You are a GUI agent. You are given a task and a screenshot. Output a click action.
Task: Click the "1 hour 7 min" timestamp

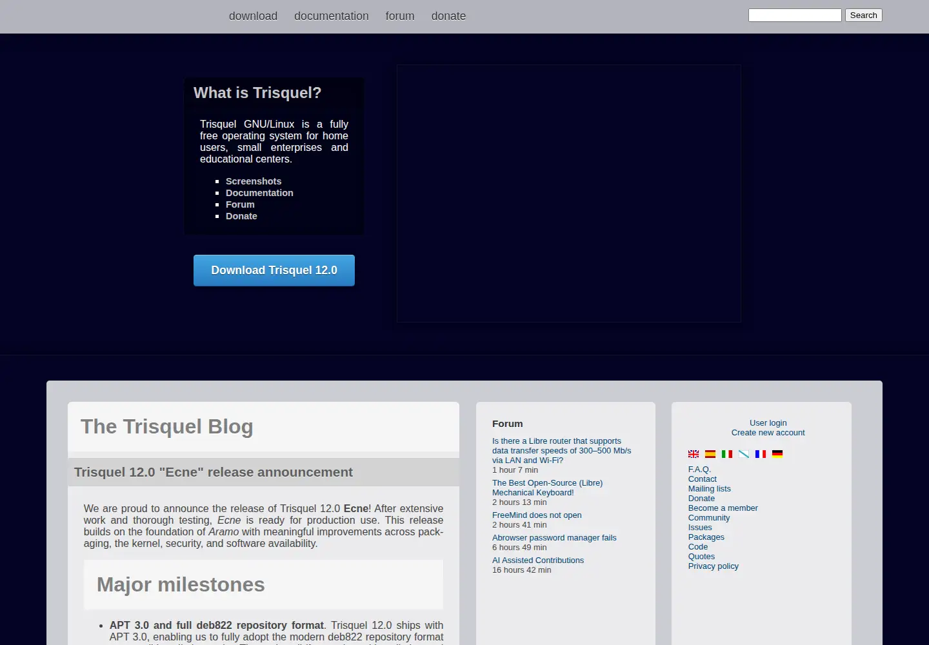click(515, 470)
